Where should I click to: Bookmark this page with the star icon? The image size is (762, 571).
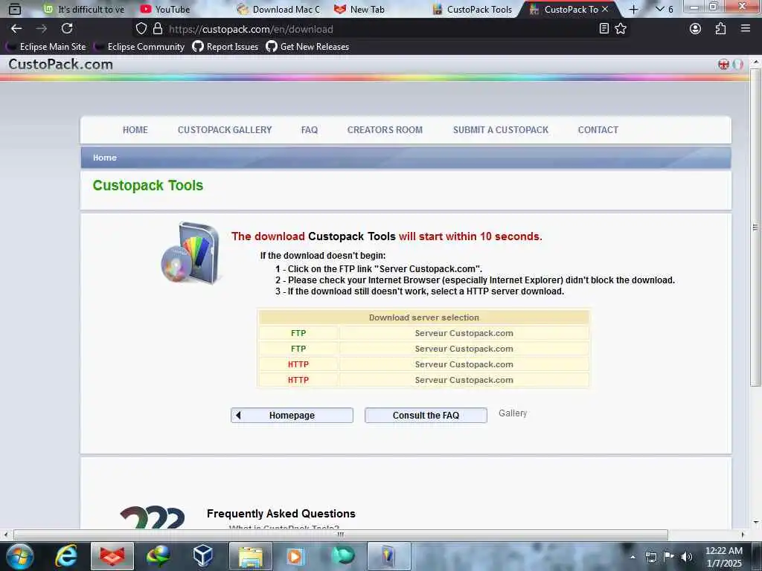621,29
